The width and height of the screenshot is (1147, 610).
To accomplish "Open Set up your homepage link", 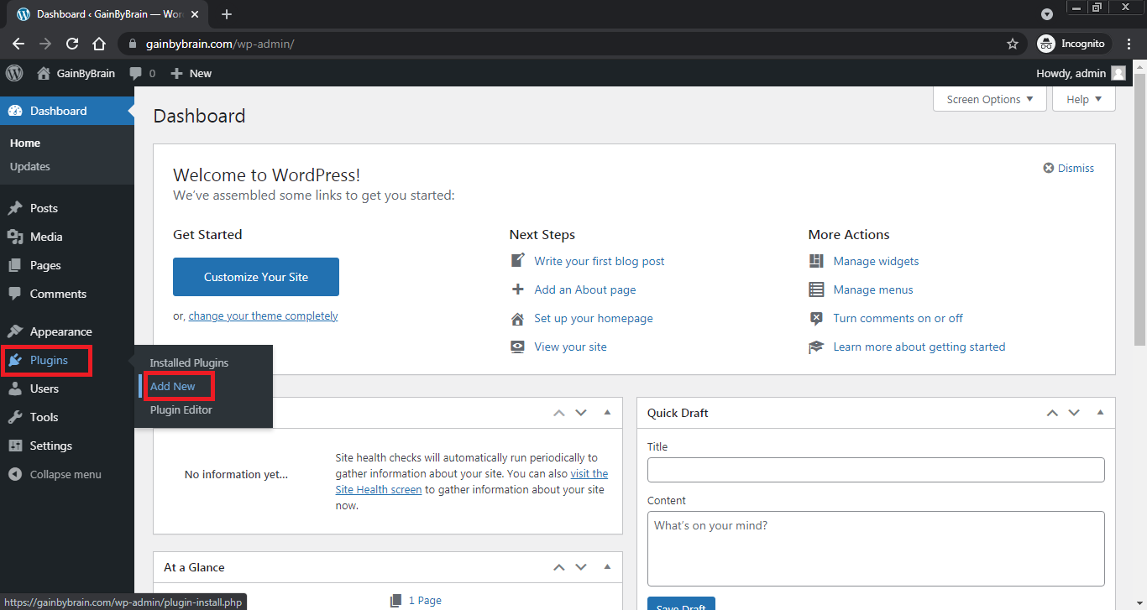I will pyautogui.click(x=594, y=318).
